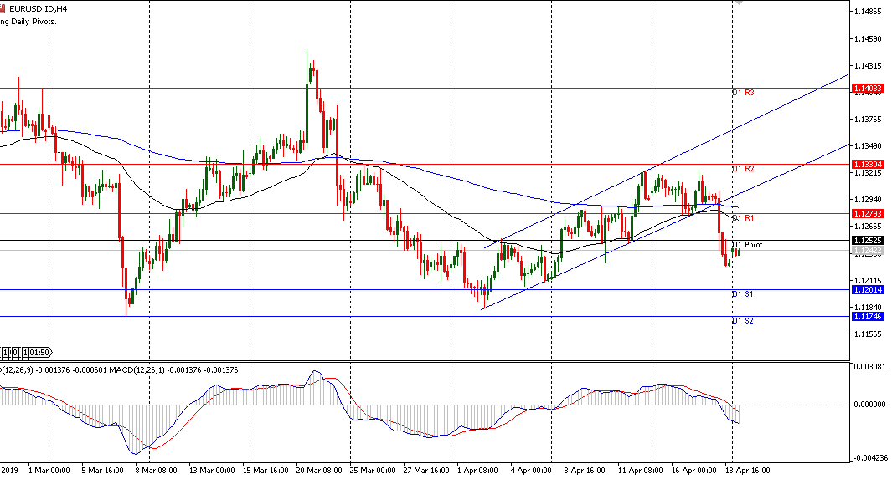Click the black 1.12525 pivot price tag
This screenshot has width=892, height=479.
click(868, 241)
